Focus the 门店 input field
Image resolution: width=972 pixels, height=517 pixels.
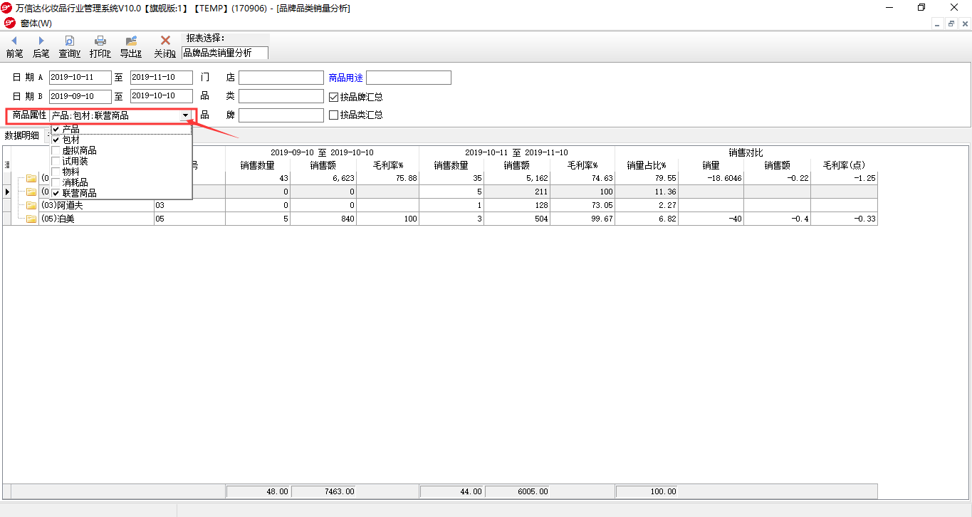(x=281, y=78)
